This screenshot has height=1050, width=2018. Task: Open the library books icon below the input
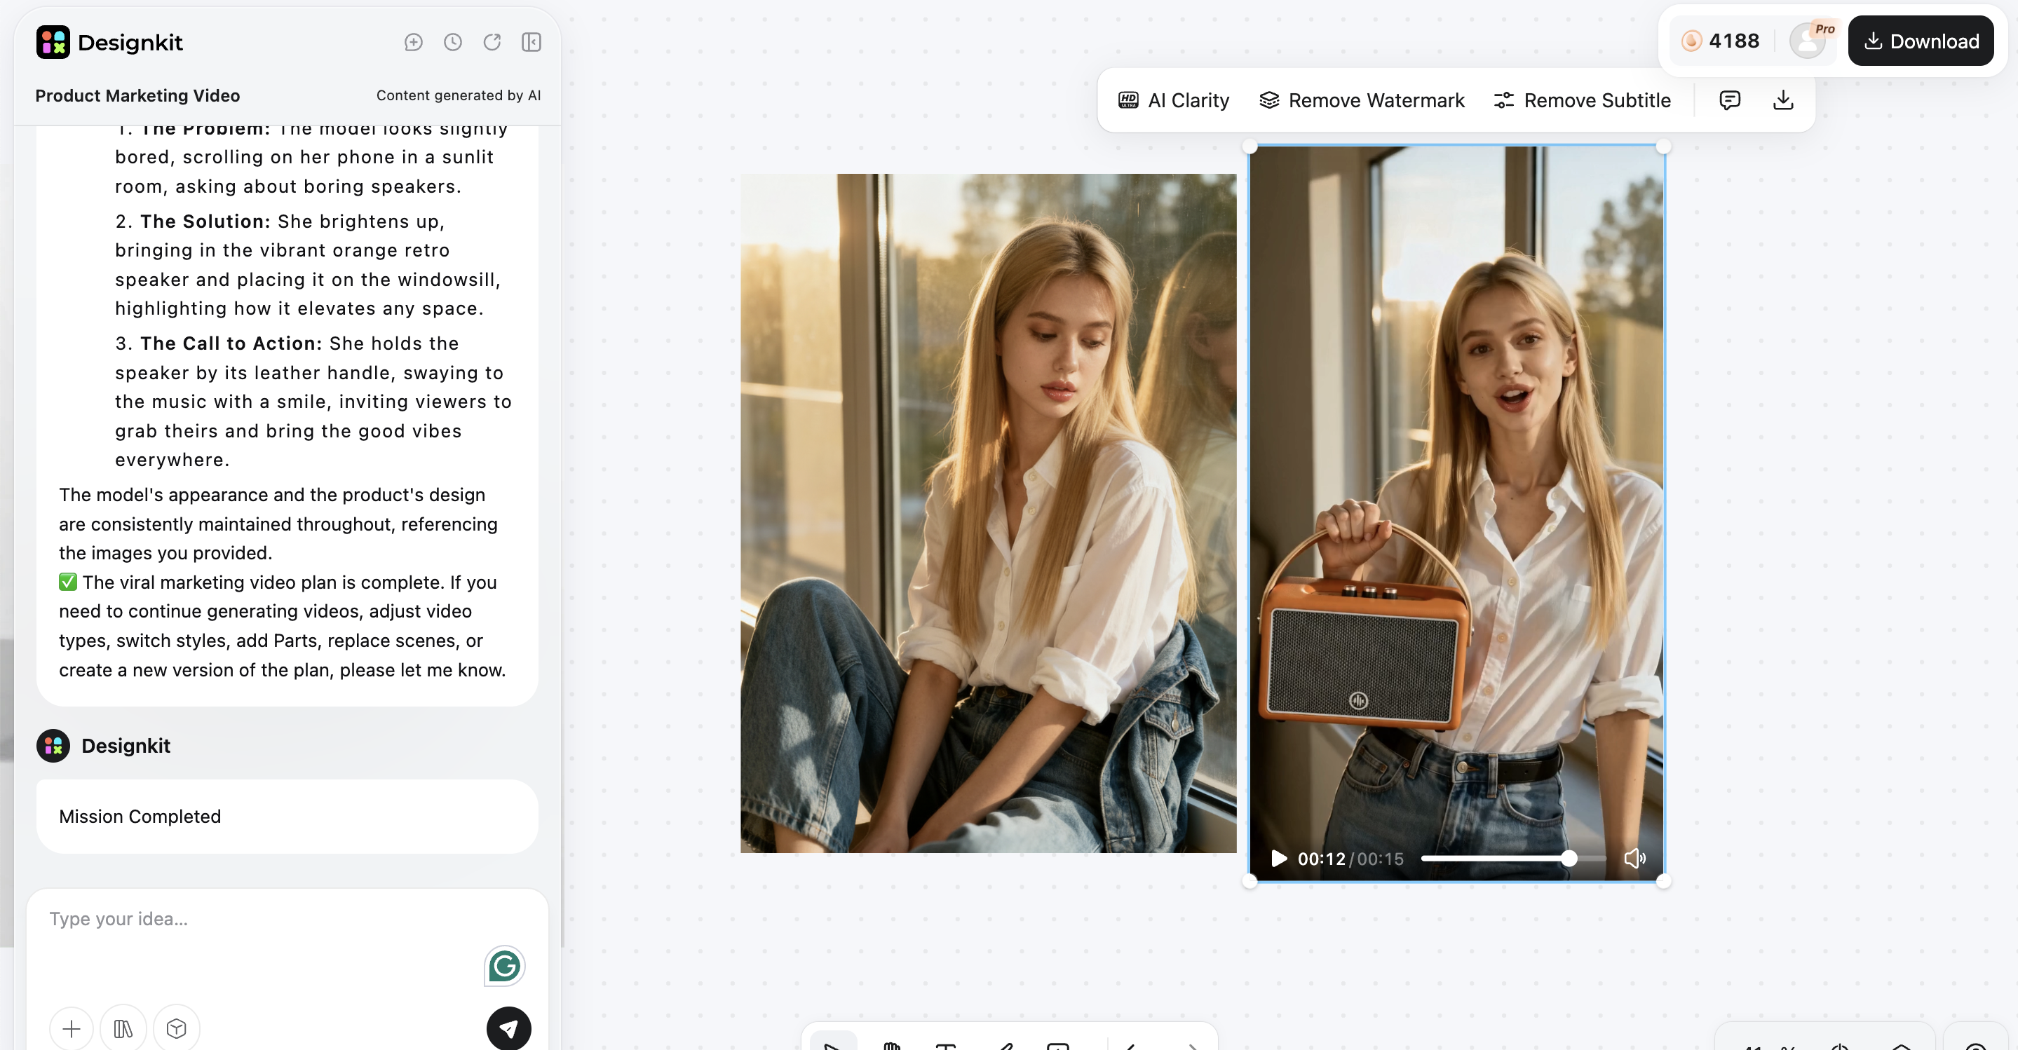point(123,1028)
